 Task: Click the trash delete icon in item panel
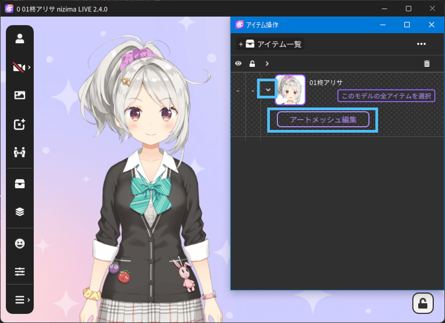point(427,64)
